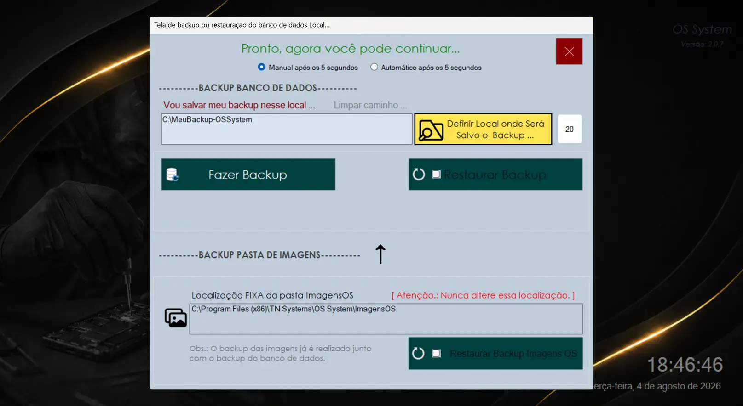Click the OS System title in background window
Screen dimensions: 743x406
[702, 29]
